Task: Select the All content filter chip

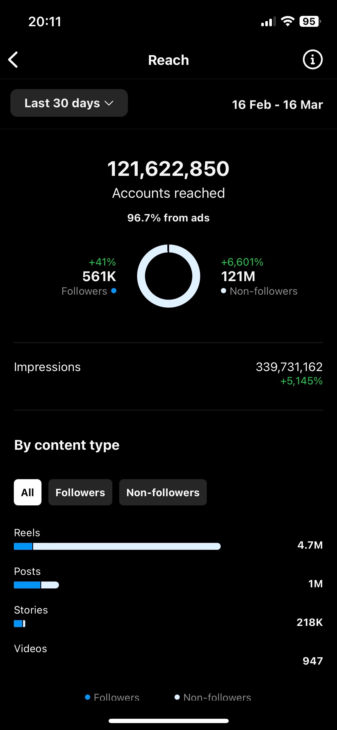Action: click(x=27, y=492)
